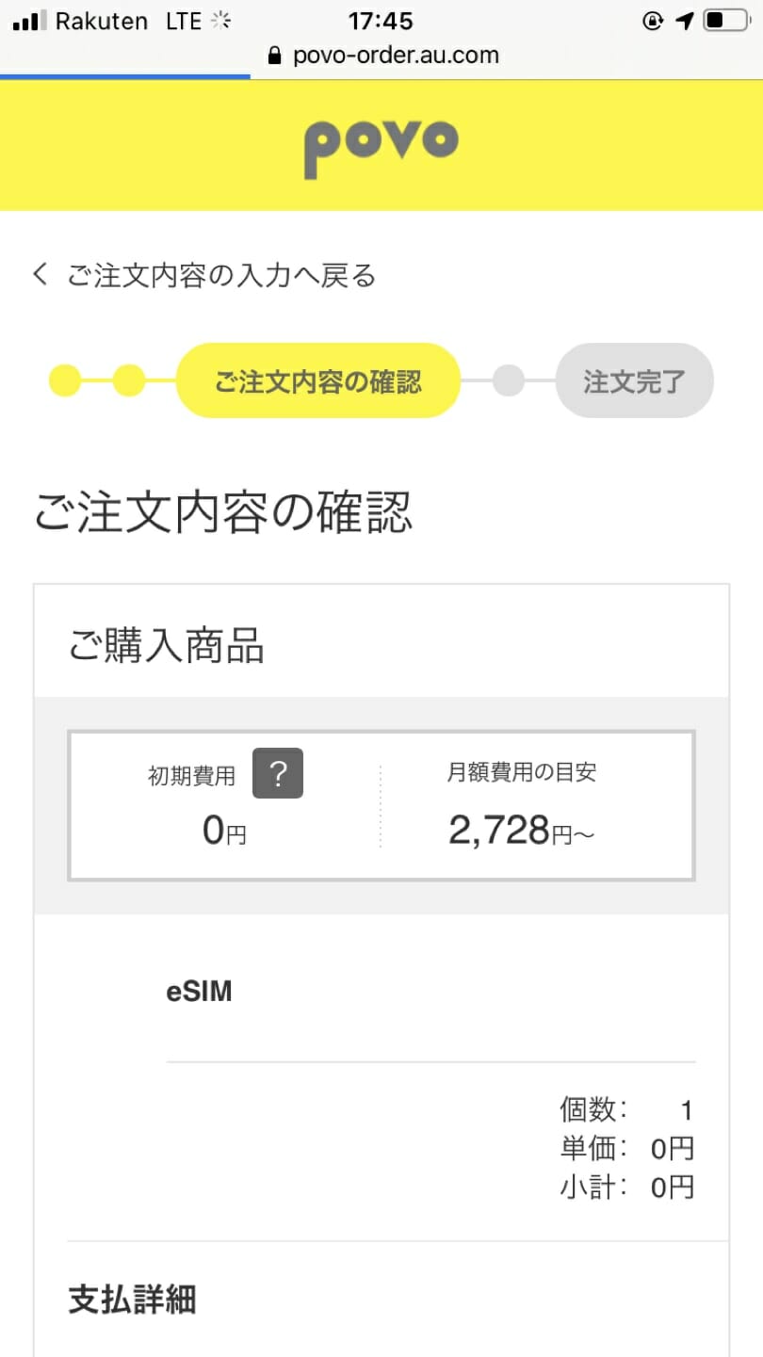The image size is (763, 1357).
Task: Tap the 17:45 clock in status bar
Action: coord(381,21)
